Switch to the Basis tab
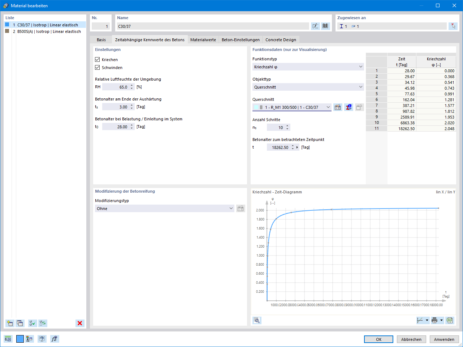Viewport: 463px width, 347px height. pyautogui.click(x=101, y=40)
